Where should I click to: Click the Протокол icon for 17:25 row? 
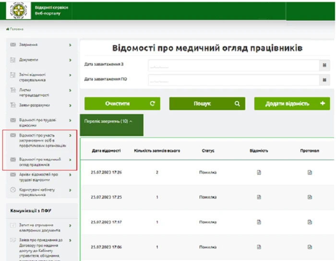pyautogui.click(x=310, y=197)
